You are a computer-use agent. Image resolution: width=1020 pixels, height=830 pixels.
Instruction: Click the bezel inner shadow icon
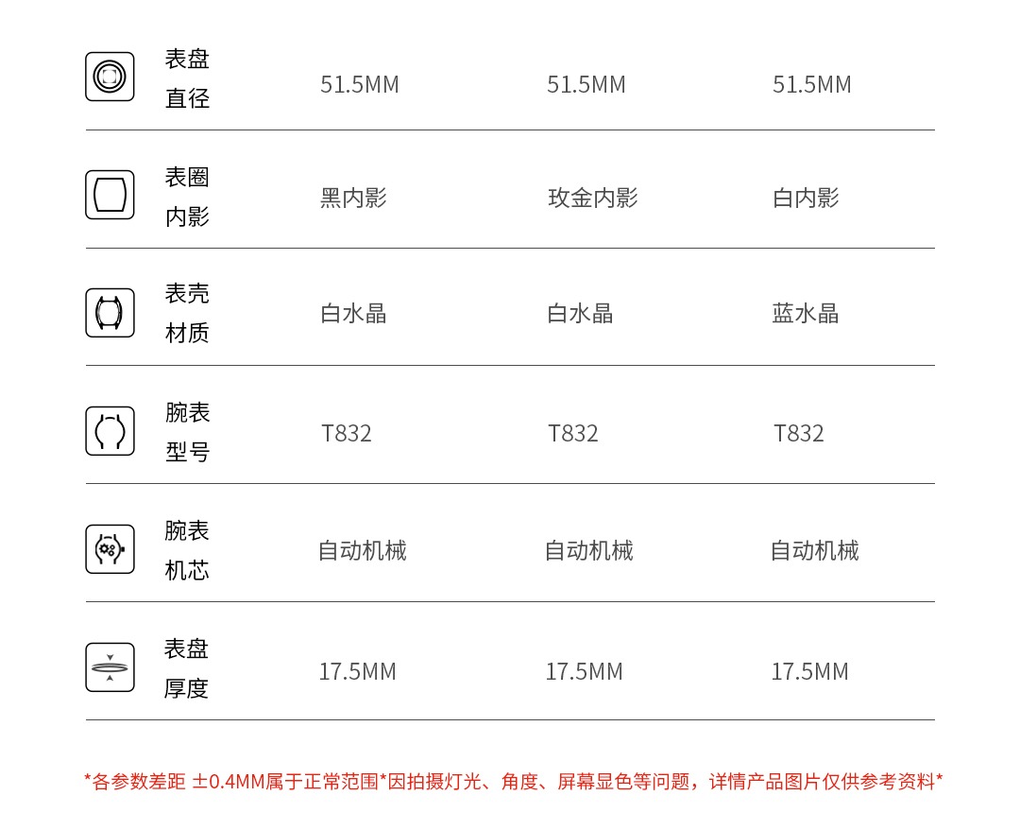click(110, 195)
